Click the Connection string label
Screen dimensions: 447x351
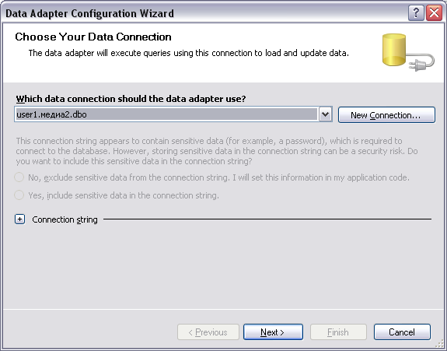click(65, 219)
